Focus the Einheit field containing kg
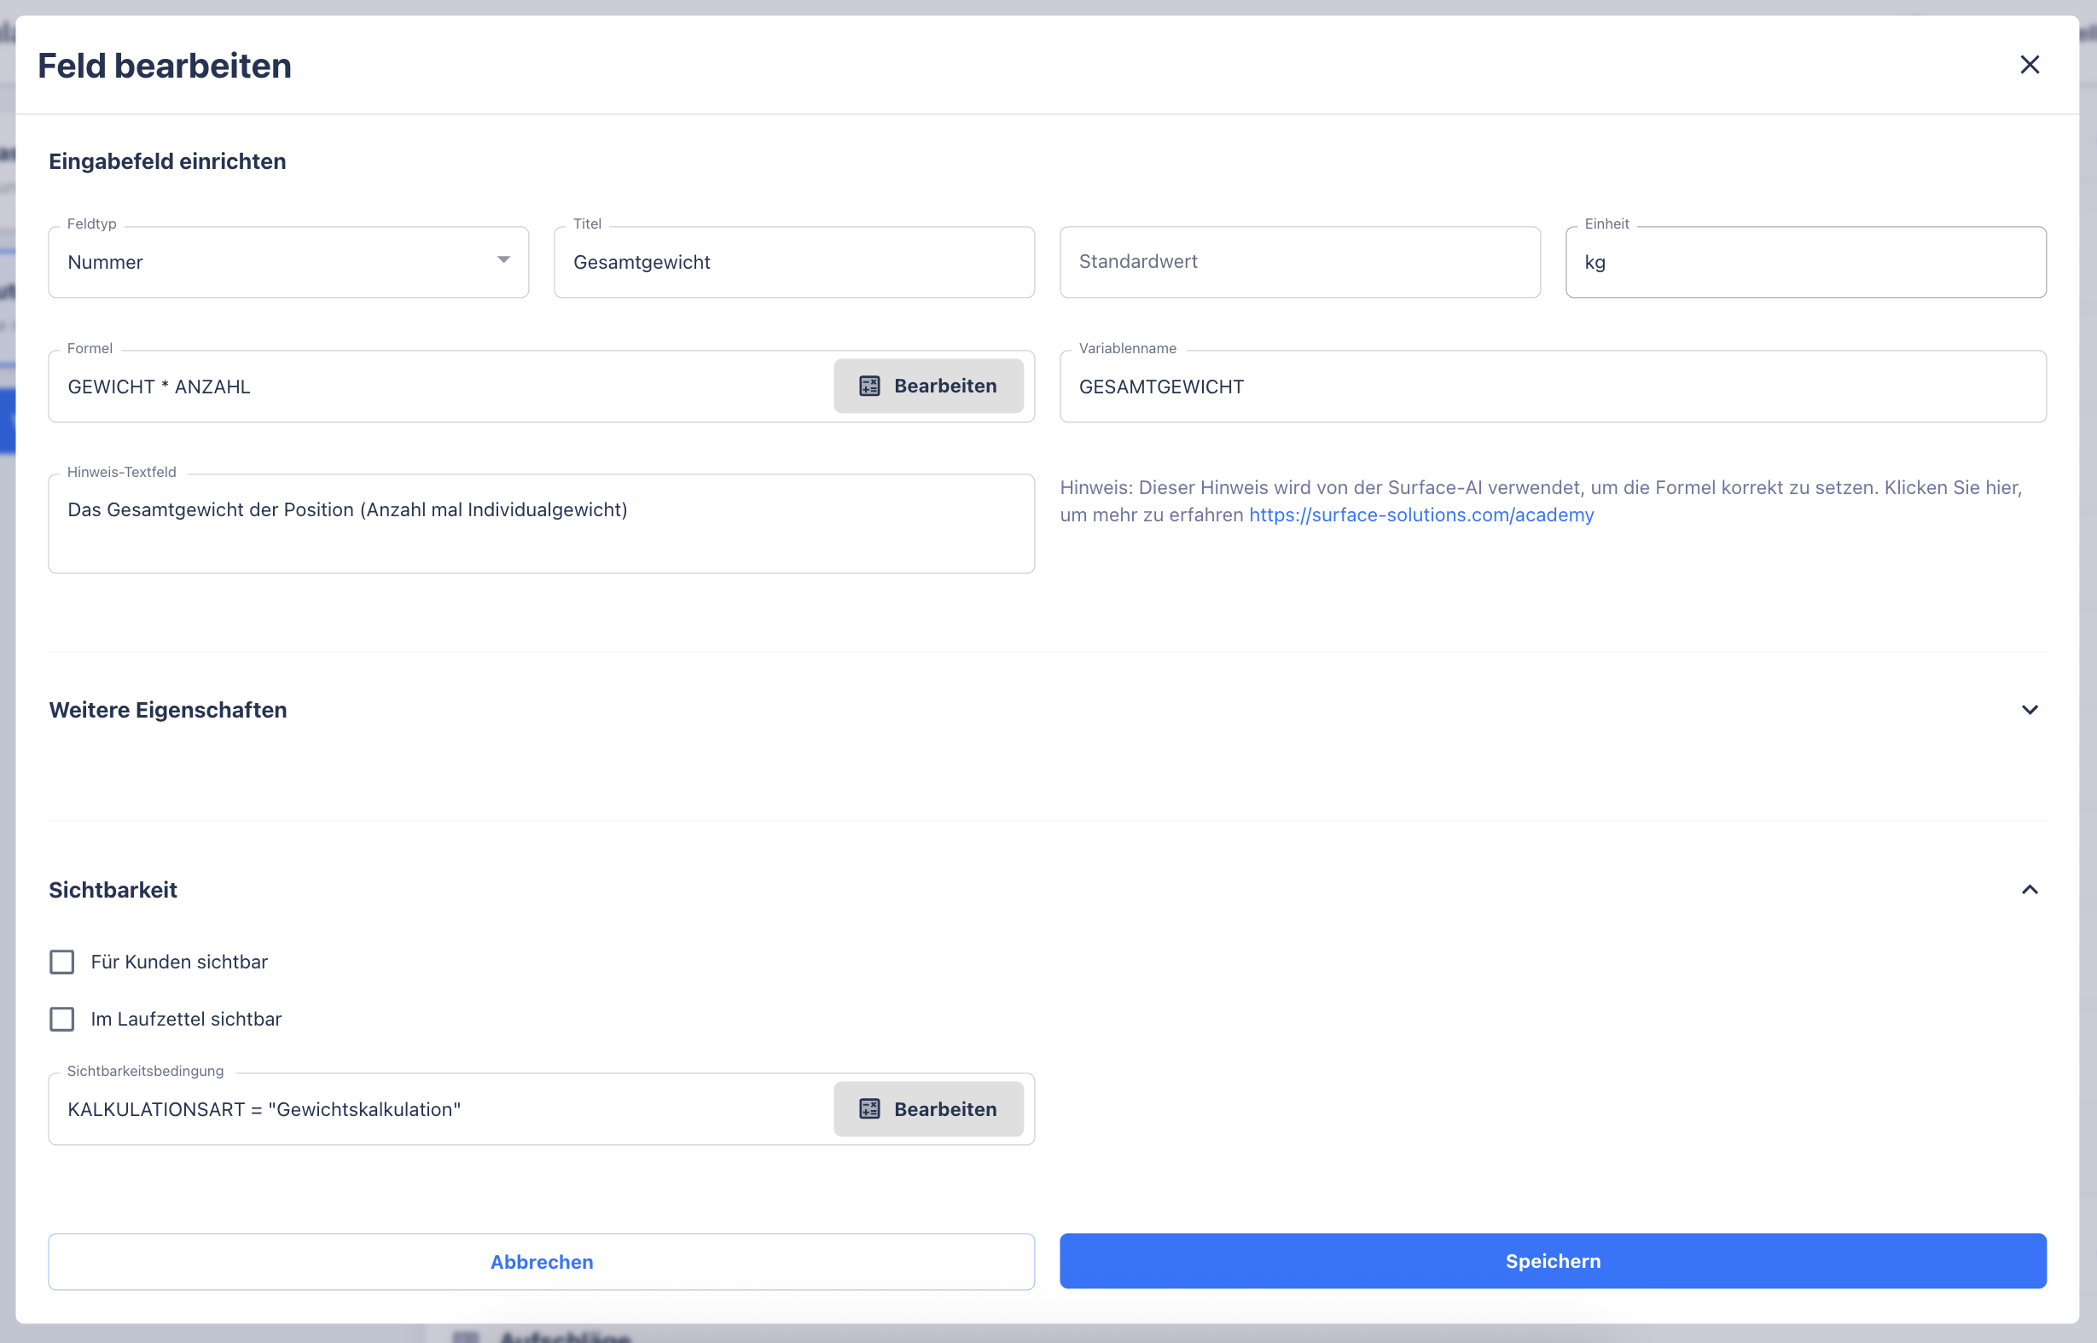Screen dimensions: 2097x1343 tap(1805, 263)
